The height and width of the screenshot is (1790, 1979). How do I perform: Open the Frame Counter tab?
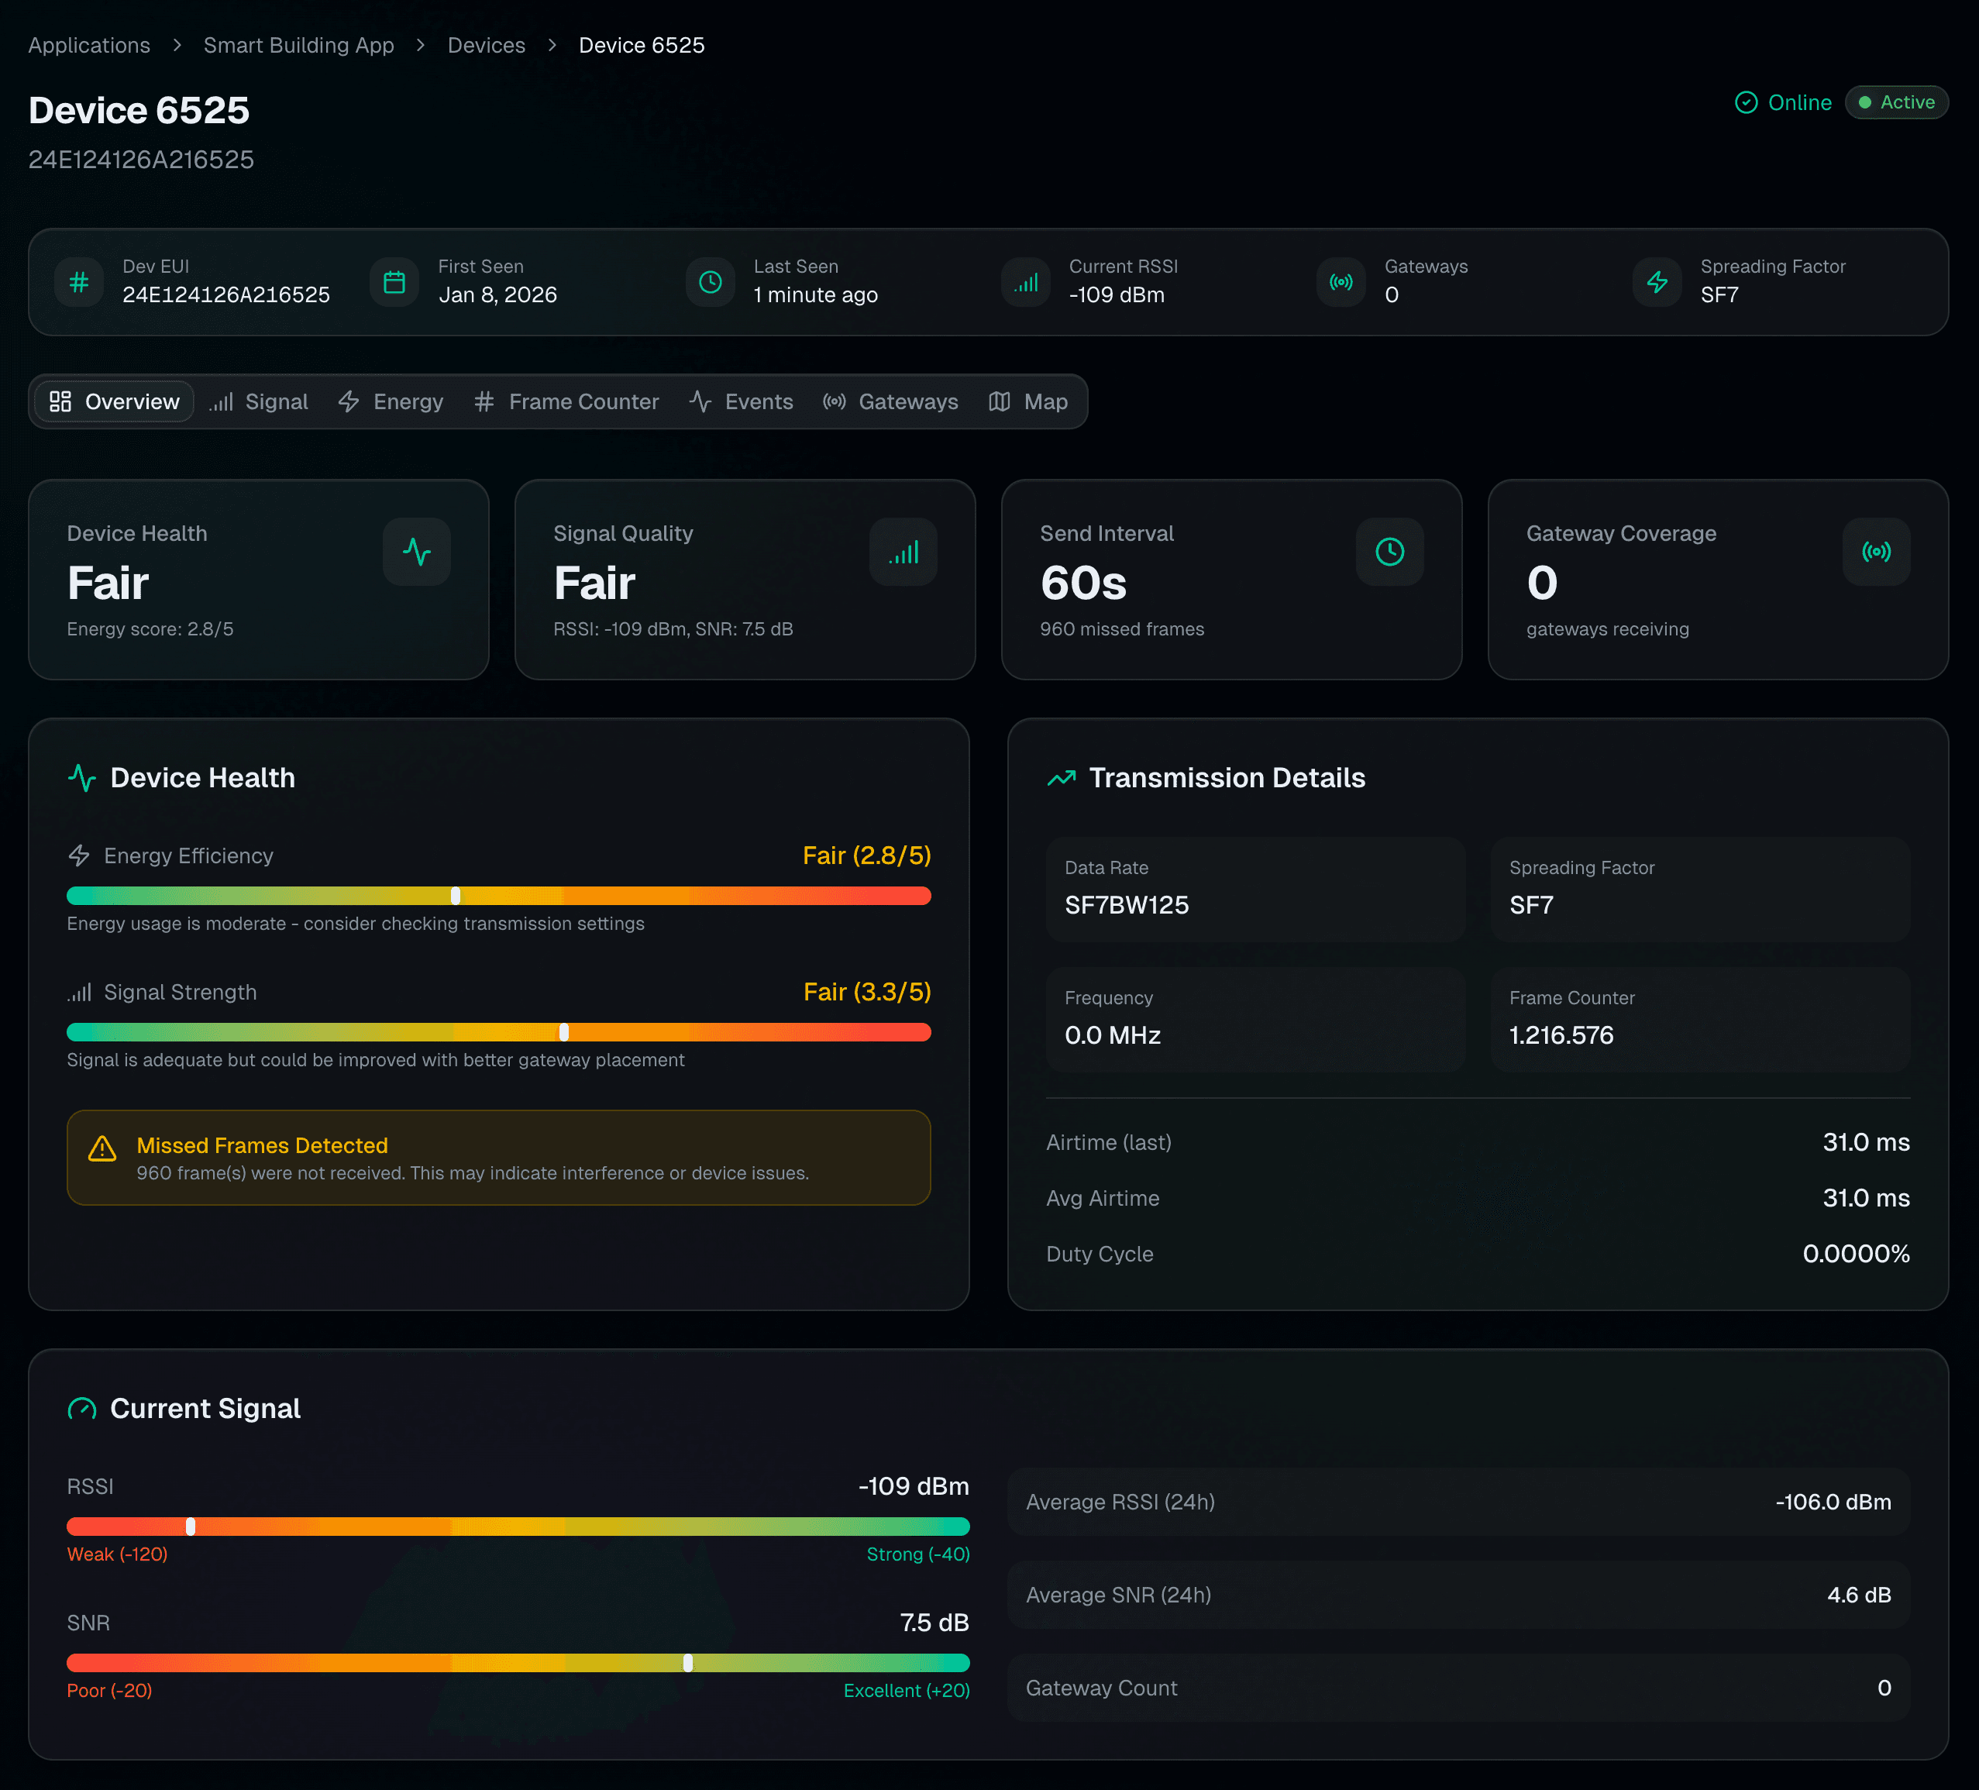tap(566, 401)
